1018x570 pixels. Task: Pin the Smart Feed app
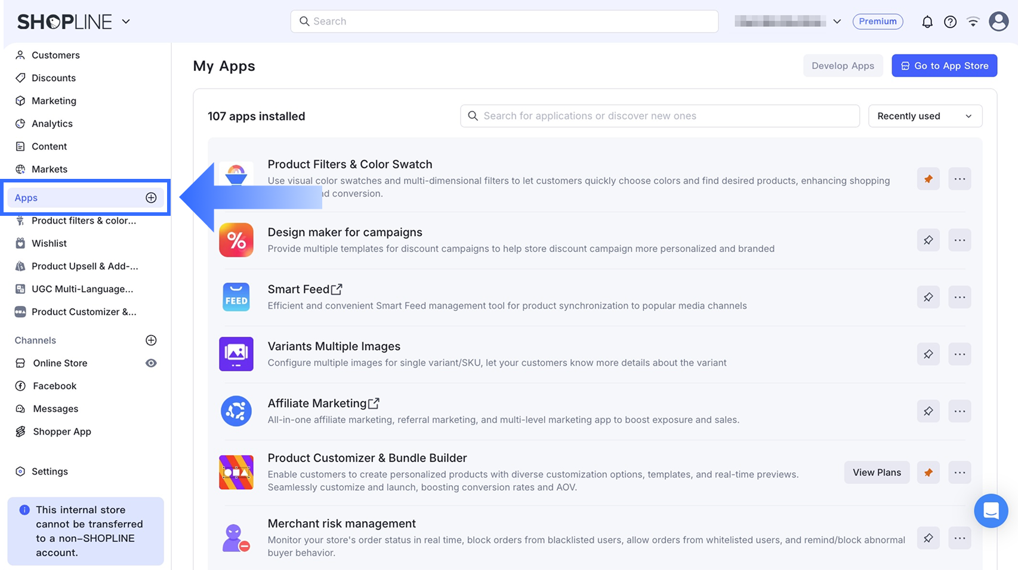[x=928, y=297]
